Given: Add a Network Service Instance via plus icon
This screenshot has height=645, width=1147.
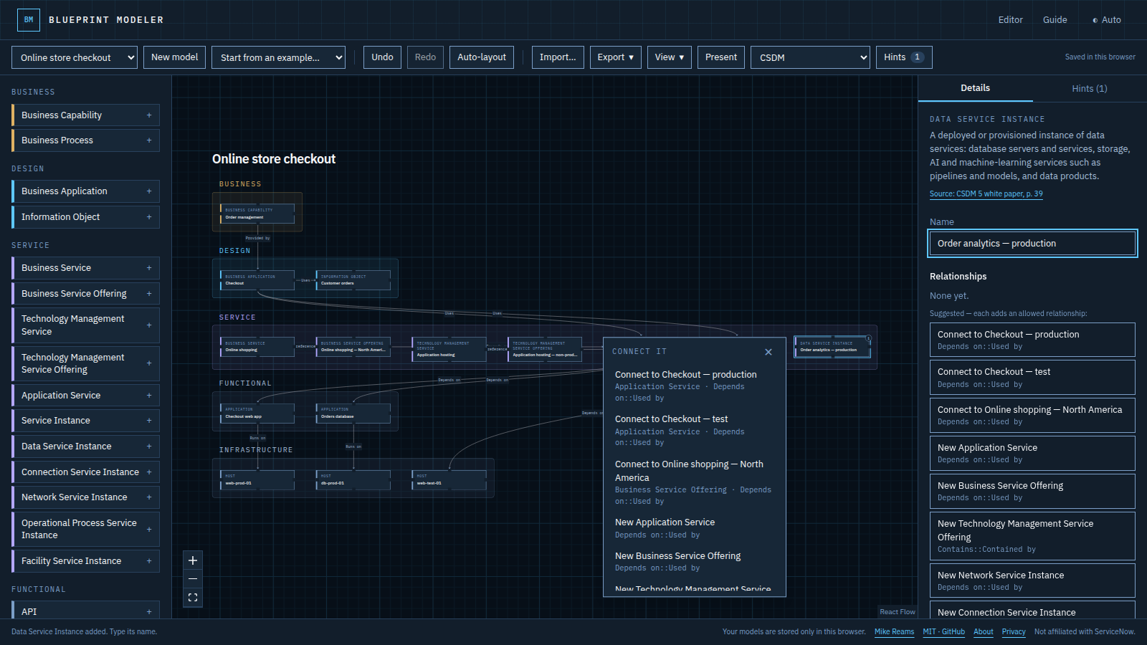Looking at the screenshot, I should click(149, 497).
